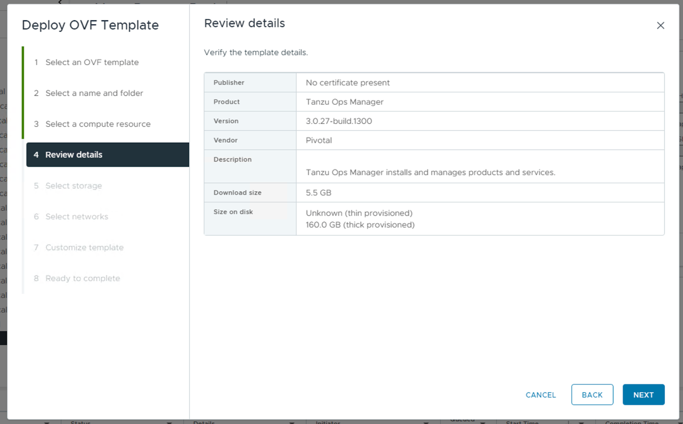
Task: Click 'Verify the template details.' text
Action: [x=256, y=52]
